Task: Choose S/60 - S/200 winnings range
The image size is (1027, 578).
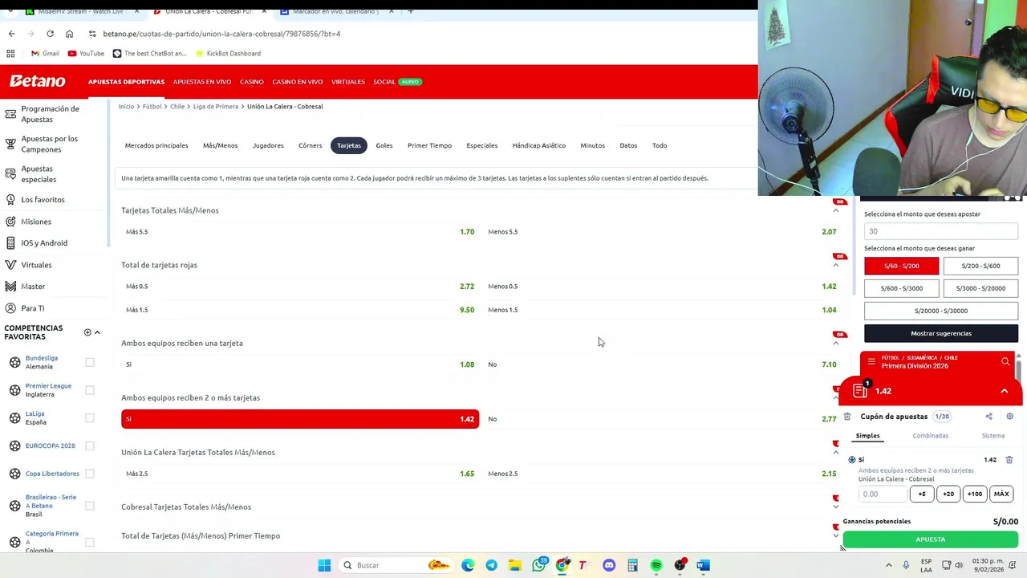Action: point(901,266)
